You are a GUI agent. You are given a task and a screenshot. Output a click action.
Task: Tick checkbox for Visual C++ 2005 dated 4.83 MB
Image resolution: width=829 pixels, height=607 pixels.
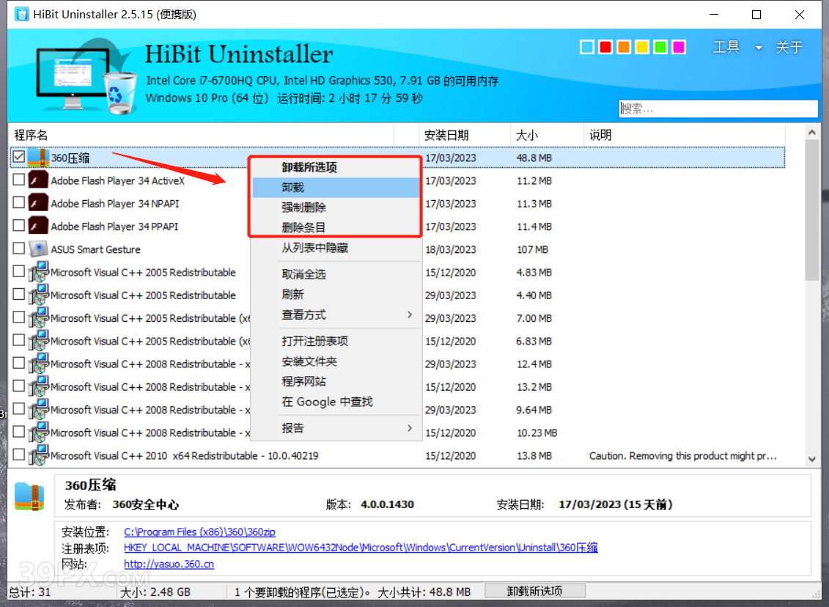tap(18, 271)
